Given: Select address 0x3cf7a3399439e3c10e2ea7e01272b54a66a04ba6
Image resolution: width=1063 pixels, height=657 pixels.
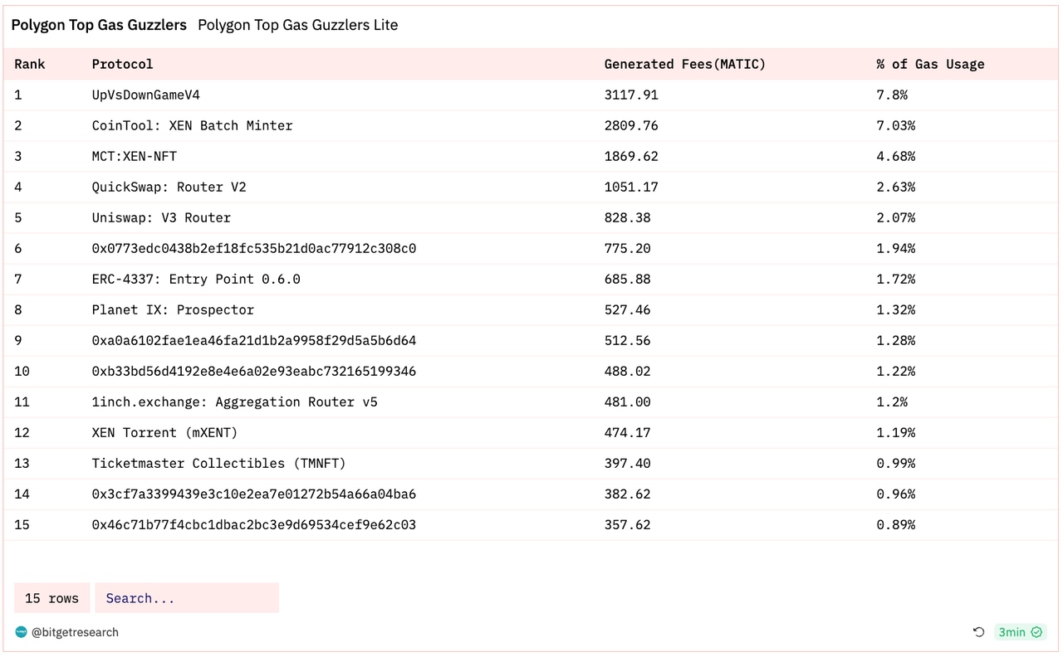Looking at the screenshot, I should (x=254, y=494).
